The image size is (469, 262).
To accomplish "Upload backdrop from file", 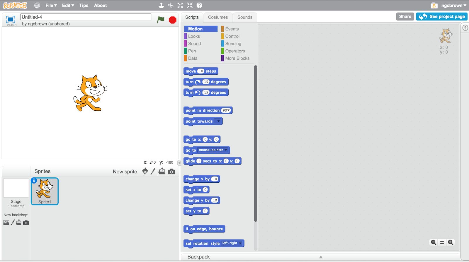I will point(19,222).
